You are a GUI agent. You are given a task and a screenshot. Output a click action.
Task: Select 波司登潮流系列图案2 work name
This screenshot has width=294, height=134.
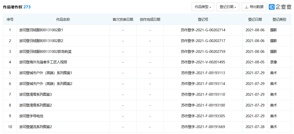pos(35,127)
